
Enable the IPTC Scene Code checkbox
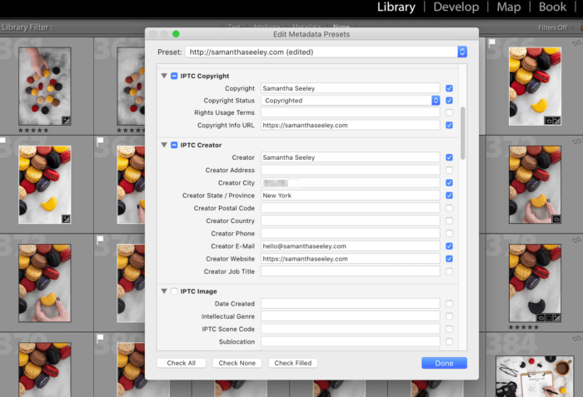coord(449,329)
